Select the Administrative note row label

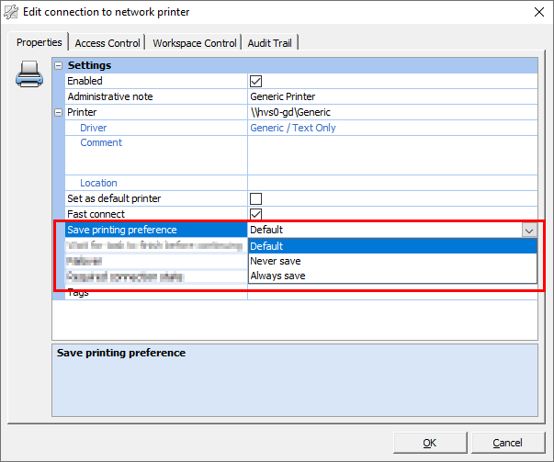click(156, 96)
